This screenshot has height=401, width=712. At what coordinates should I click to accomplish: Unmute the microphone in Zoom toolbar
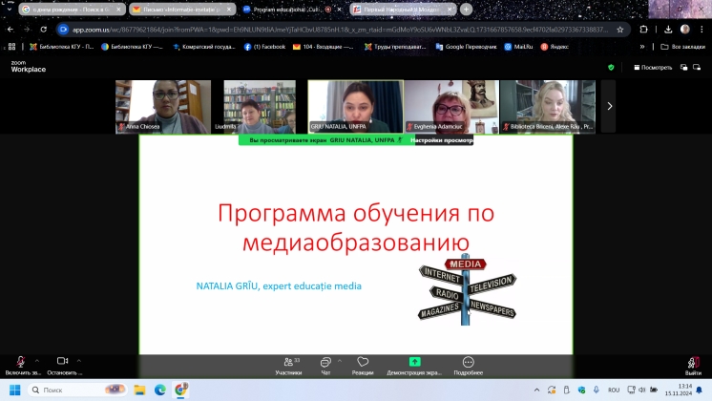(x=21, y=362)
